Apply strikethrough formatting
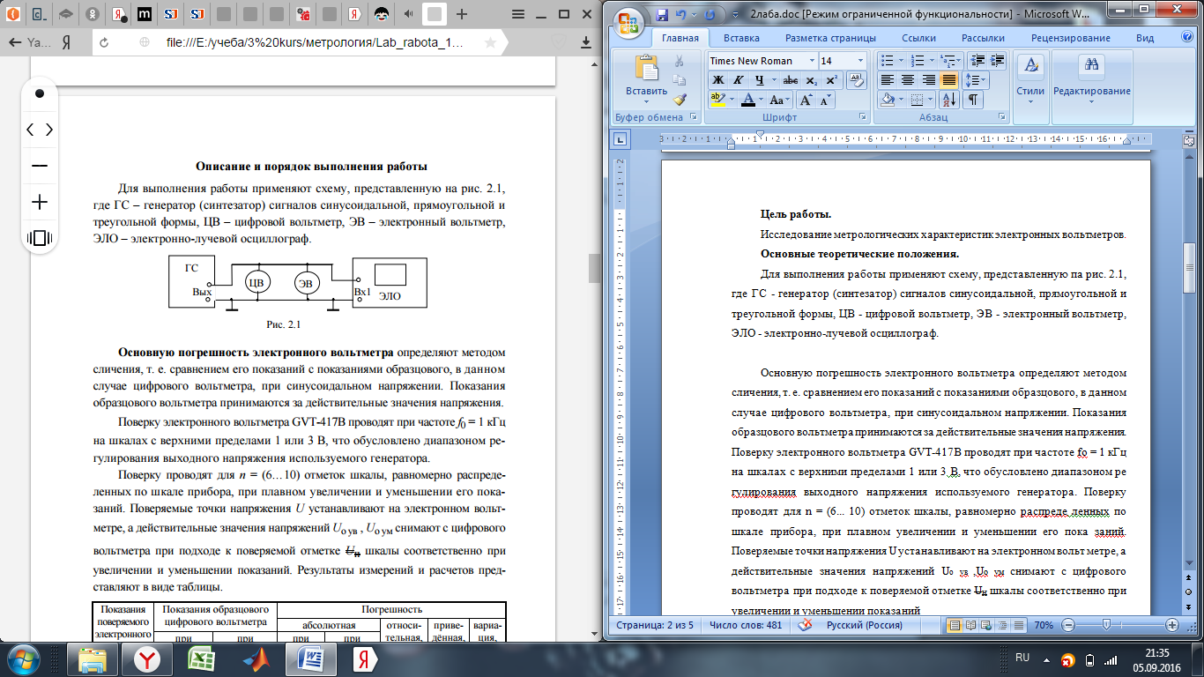Viewport: 1204px width, 677px height. [791, 80]
